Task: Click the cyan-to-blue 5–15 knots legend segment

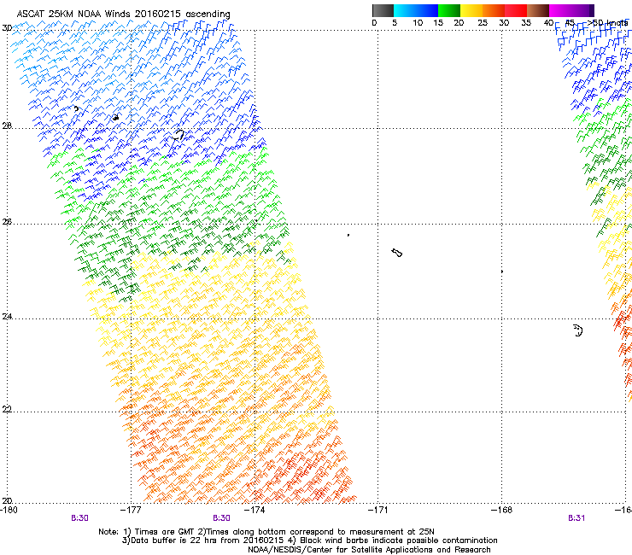Action: click(416, 10)
